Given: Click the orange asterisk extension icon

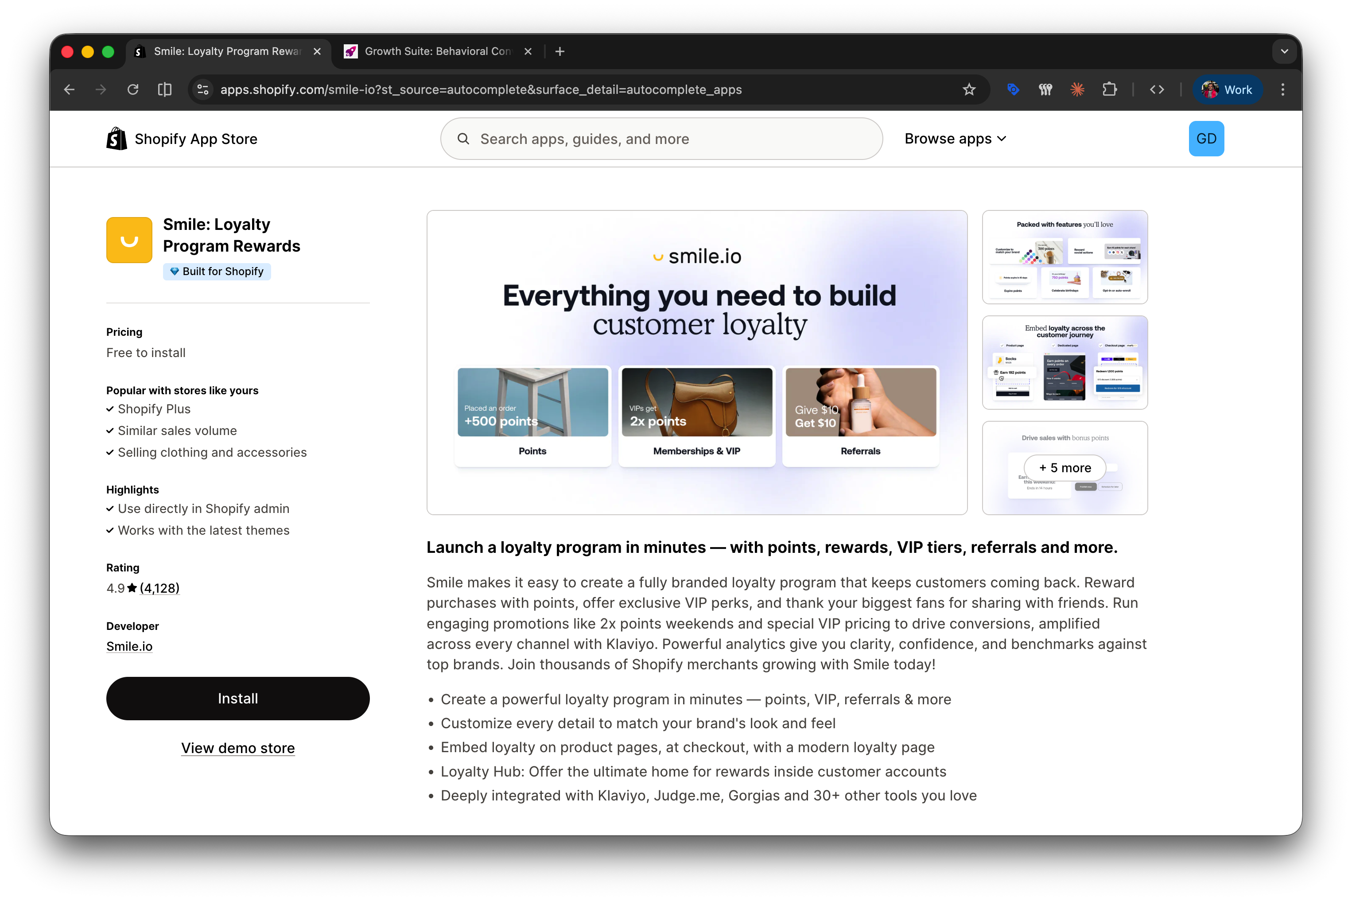Looking at the screenshot, I should pos(1077,89).
